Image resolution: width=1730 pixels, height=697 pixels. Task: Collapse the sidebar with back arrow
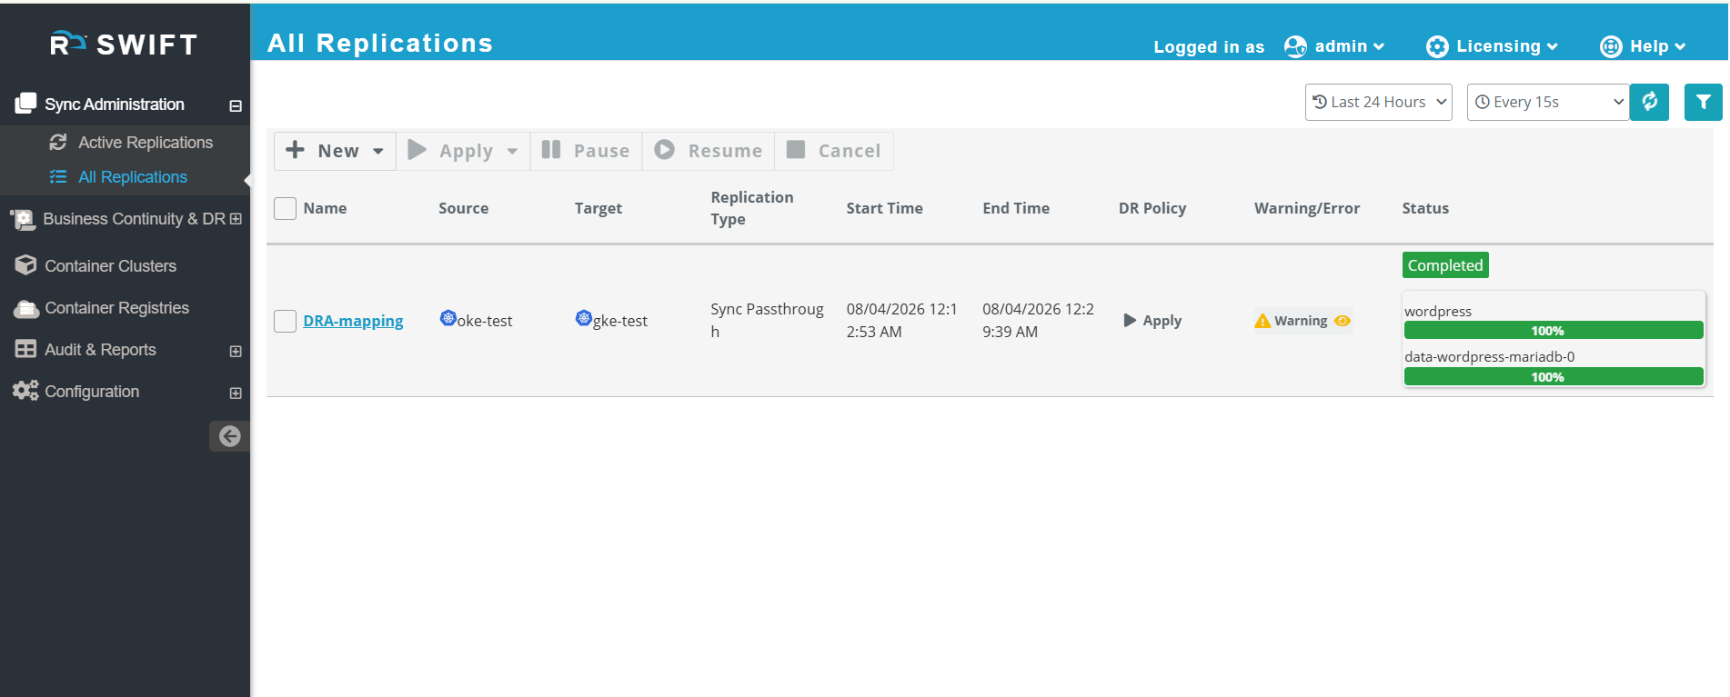pos(229,436)
